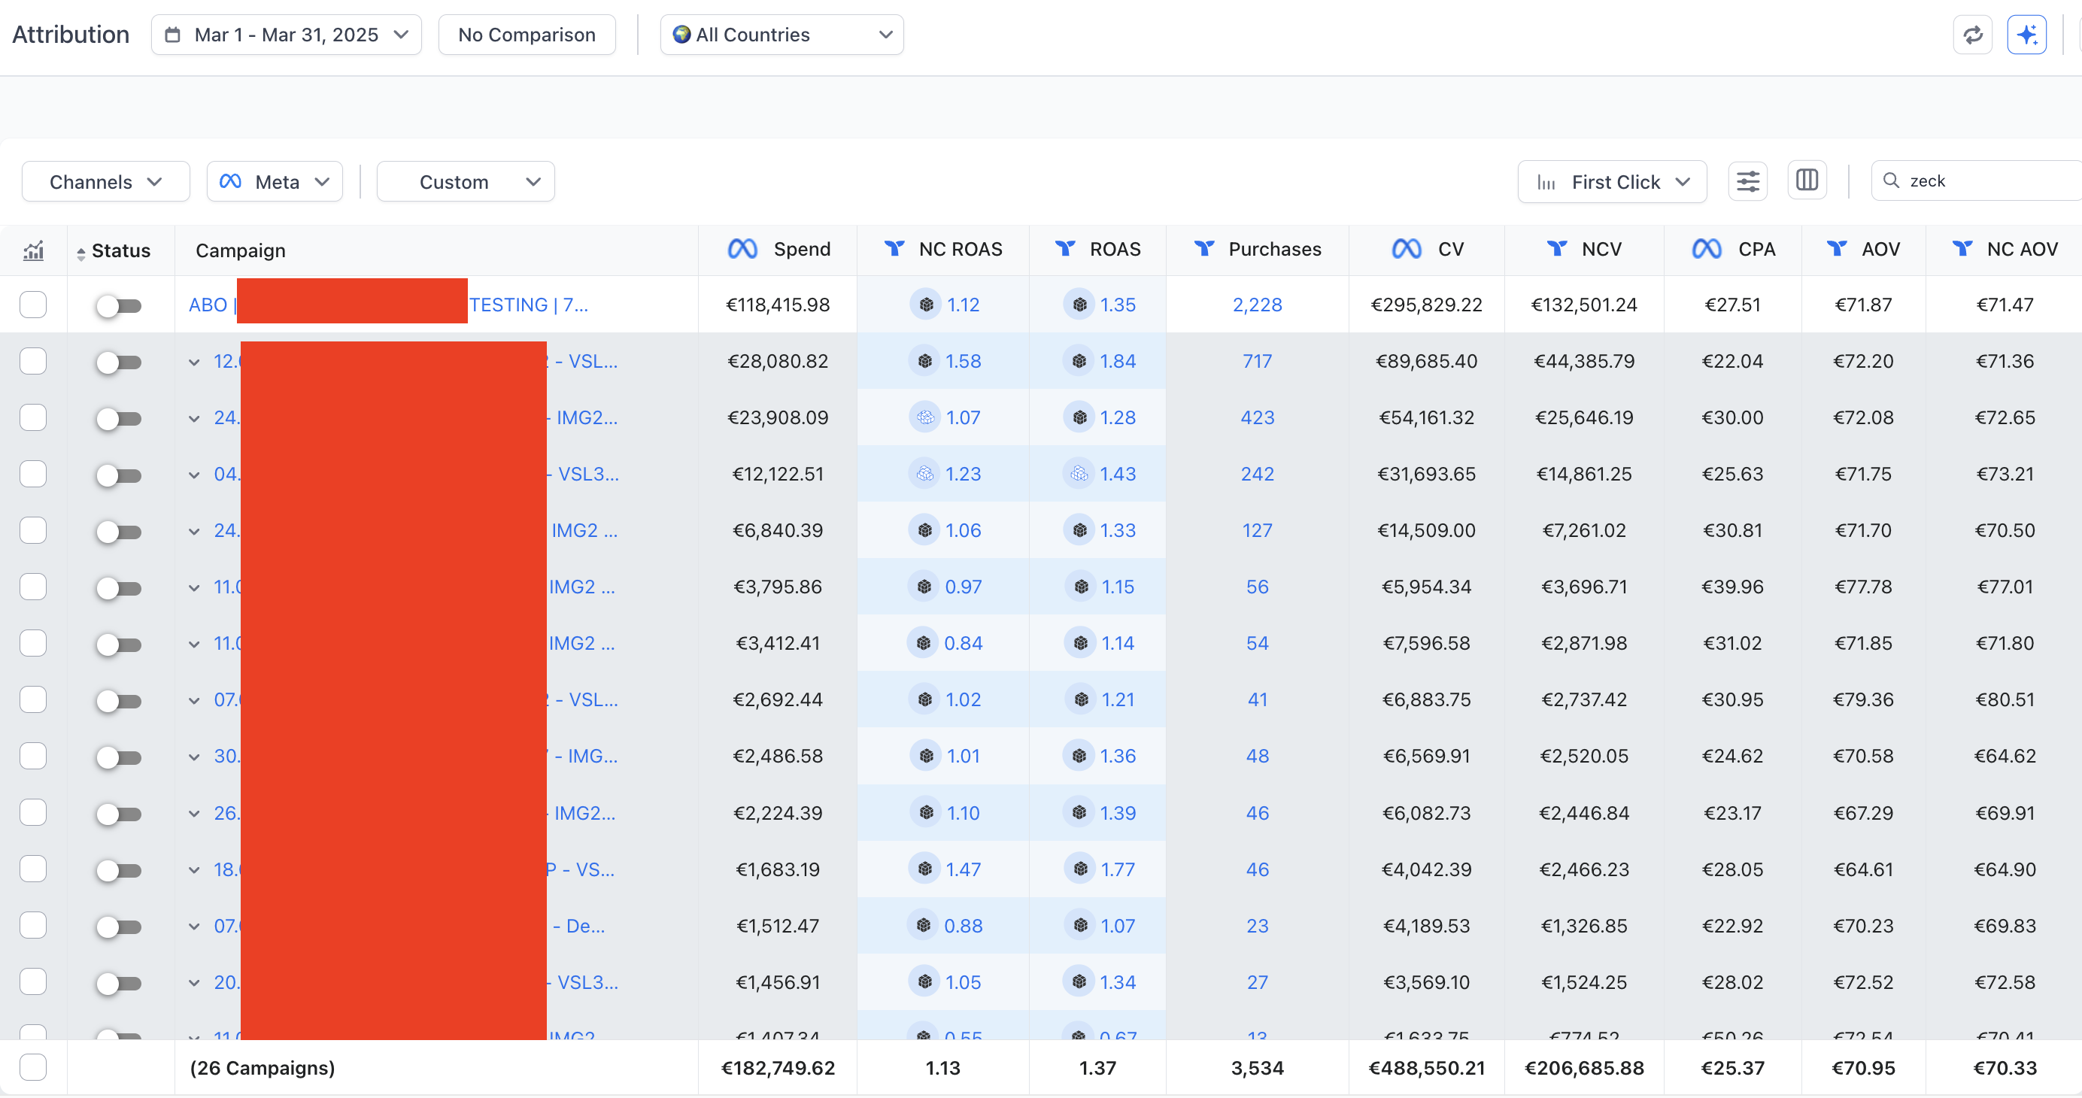Click the chart icon in table header
This screenshot has width=2082, height=1098.
[x=33, y=250]
